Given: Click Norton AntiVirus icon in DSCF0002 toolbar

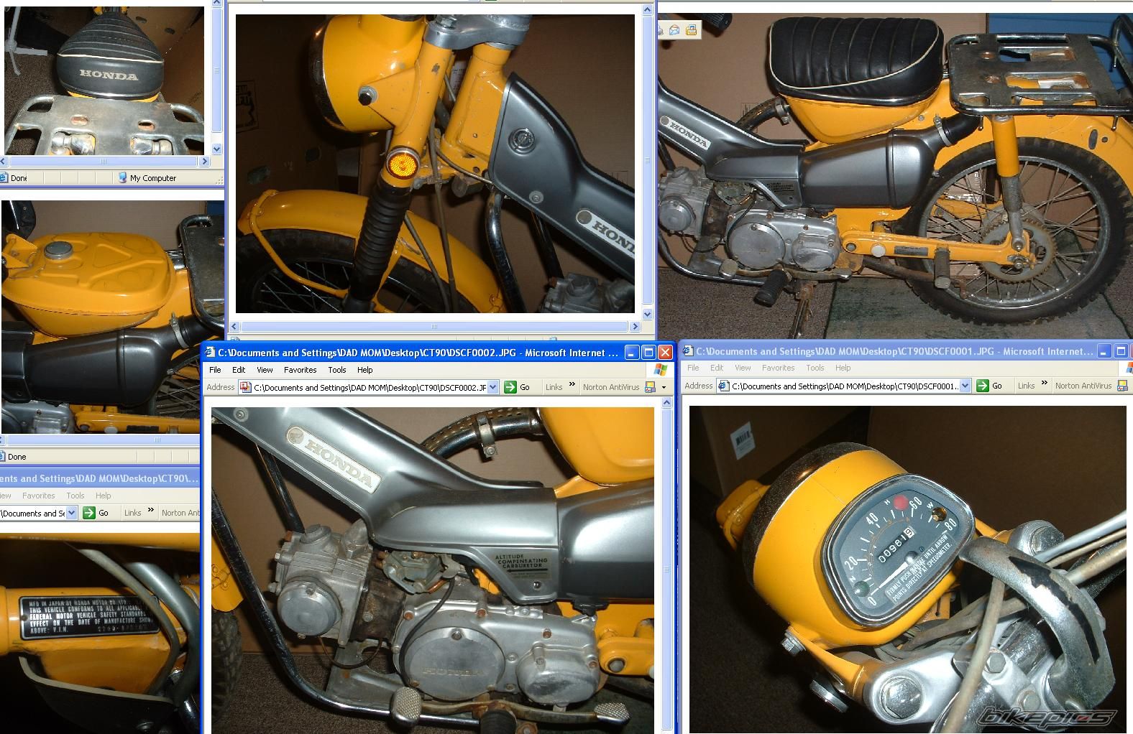Looking at the screenshot, I should tap(651, 387).
